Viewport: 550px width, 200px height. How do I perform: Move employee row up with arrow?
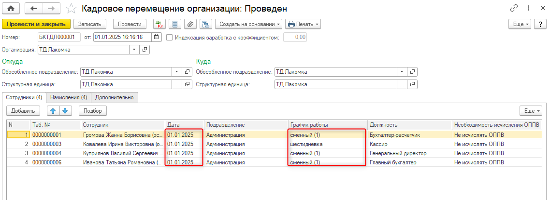[53, 111]
